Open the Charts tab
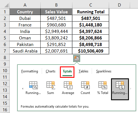 point(51,71)
